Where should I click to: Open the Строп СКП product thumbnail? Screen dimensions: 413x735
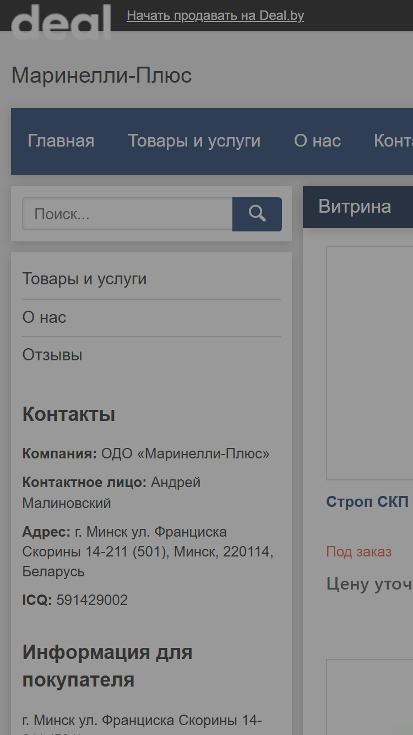click(369, 363)
